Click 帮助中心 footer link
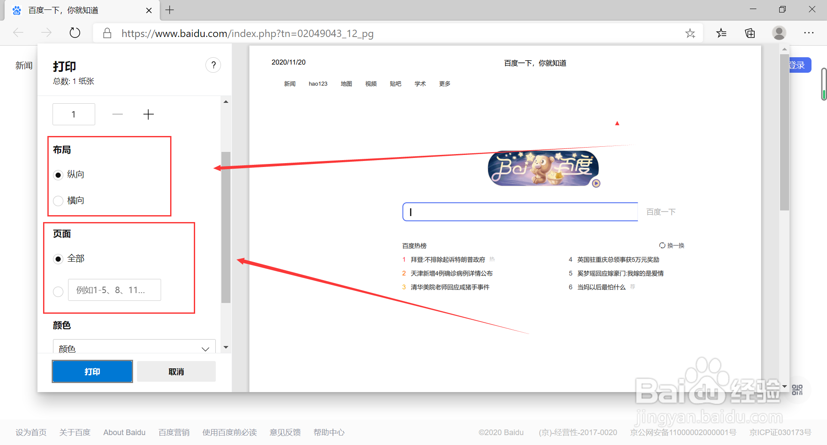 tap(329, 432)
